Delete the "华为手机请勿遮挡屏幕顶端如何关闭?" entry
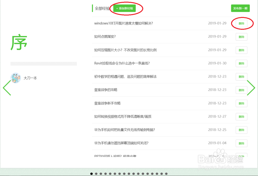 [241, 143]
